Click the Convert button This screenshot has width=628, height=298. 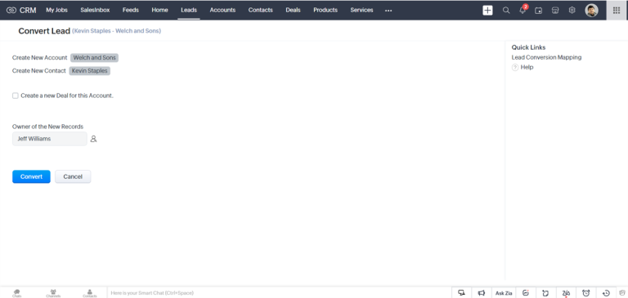pos(31,176)
